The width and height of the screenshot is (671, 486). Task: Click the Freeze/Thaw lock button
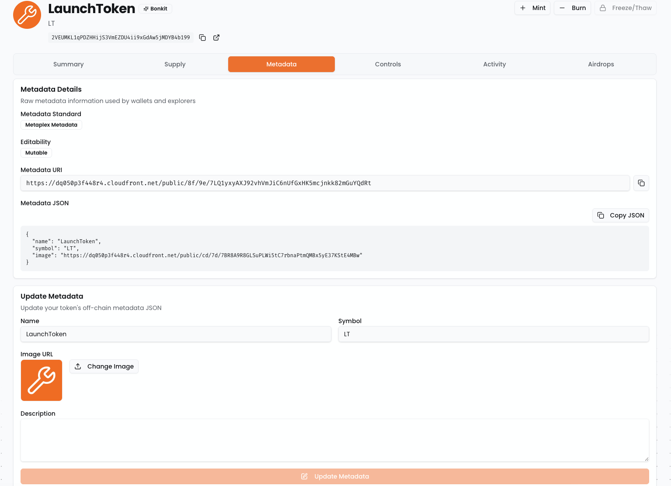(625, 8)
